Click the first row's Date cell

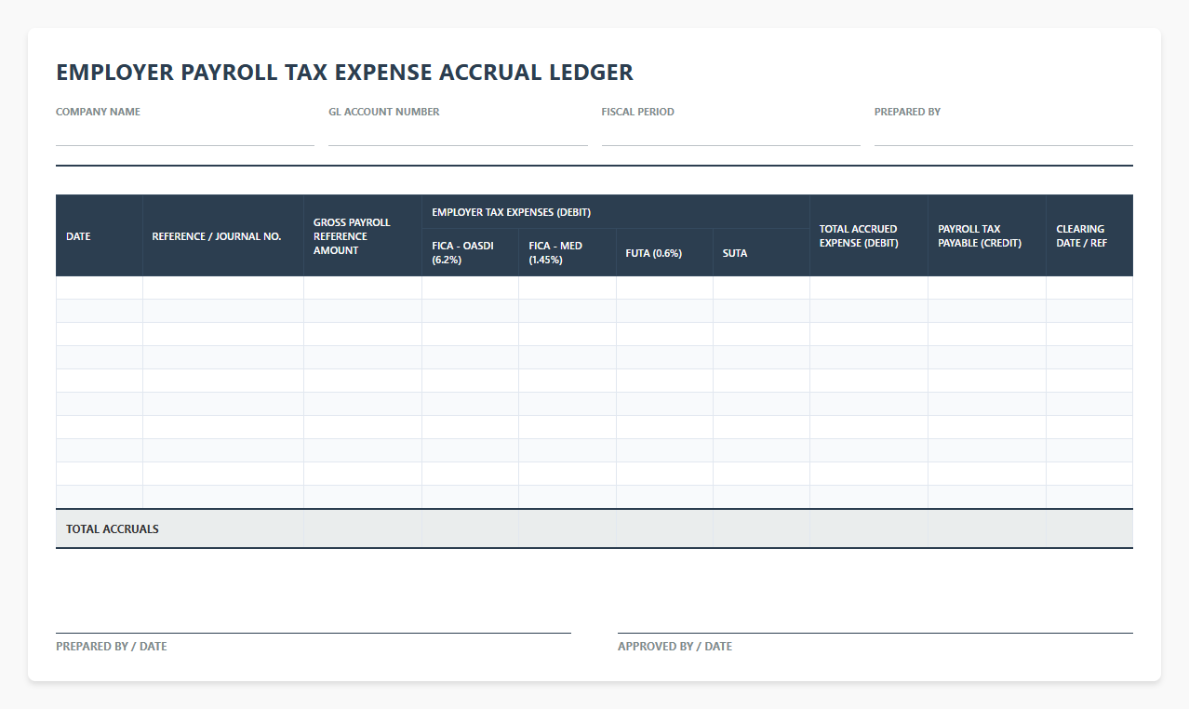(x=100, y=288)
